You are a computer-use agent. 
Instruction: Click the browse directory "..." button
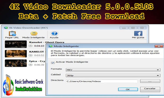click(x=150, y=81)
